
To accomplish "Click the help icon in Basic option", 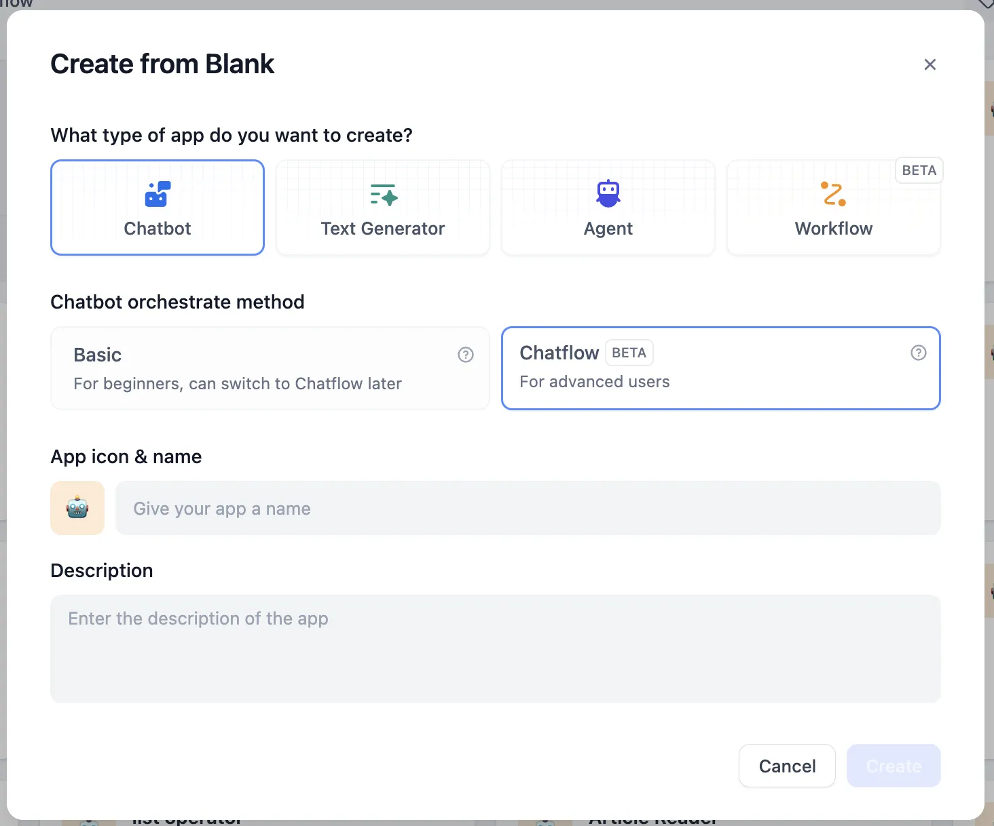I will click(466, 355).
